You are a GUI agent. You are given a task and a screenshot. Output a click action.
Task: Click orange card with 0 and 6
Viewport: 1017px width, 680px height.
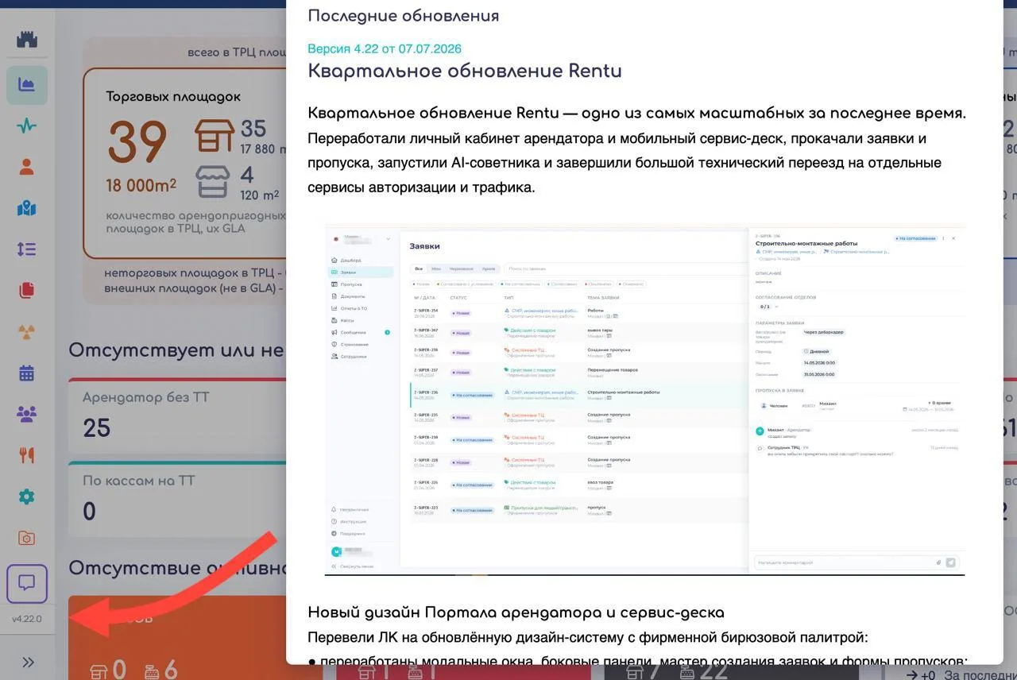click(x=178, y=638)
